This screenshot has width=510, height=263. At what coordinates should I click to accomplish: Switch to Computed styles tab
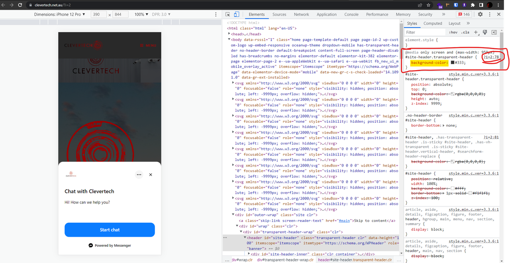(x=433, y=24)
